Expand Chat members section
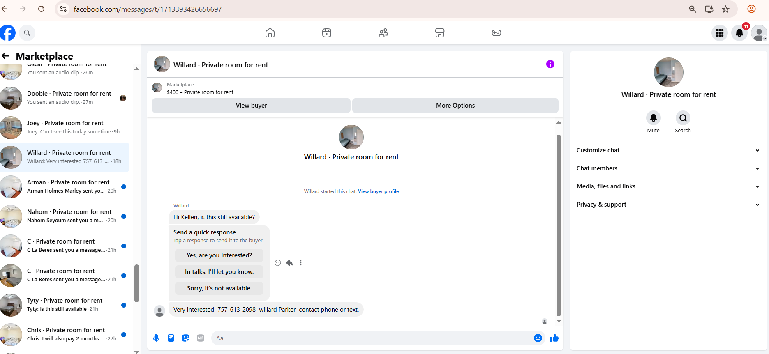Viewport: 769px width, 354px height. (x=668, y=168)
